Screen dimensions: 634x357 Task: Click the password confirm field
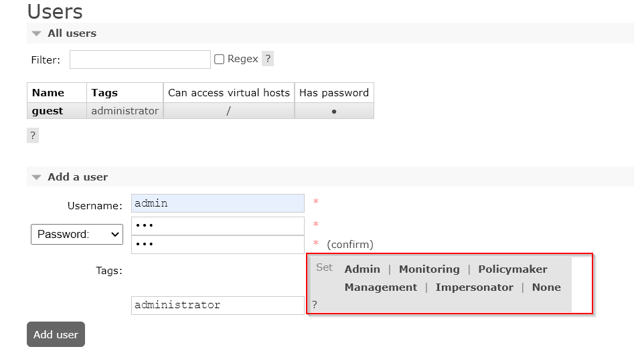218,245
